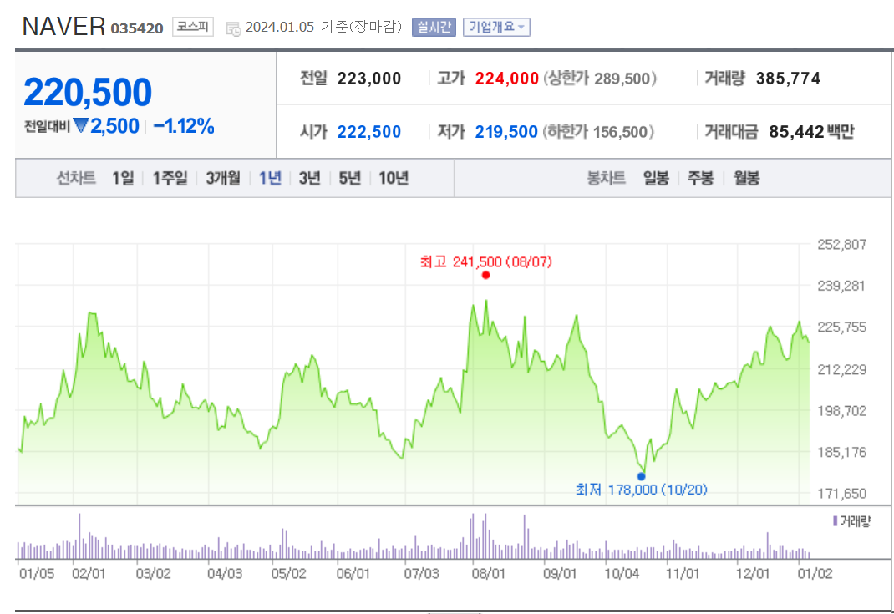Click the 09/01 x-axis date

tap(559, 574)
